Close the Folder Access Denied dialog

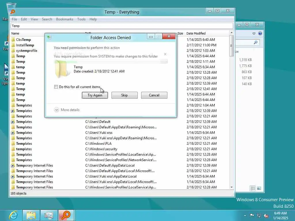(169, 36)
